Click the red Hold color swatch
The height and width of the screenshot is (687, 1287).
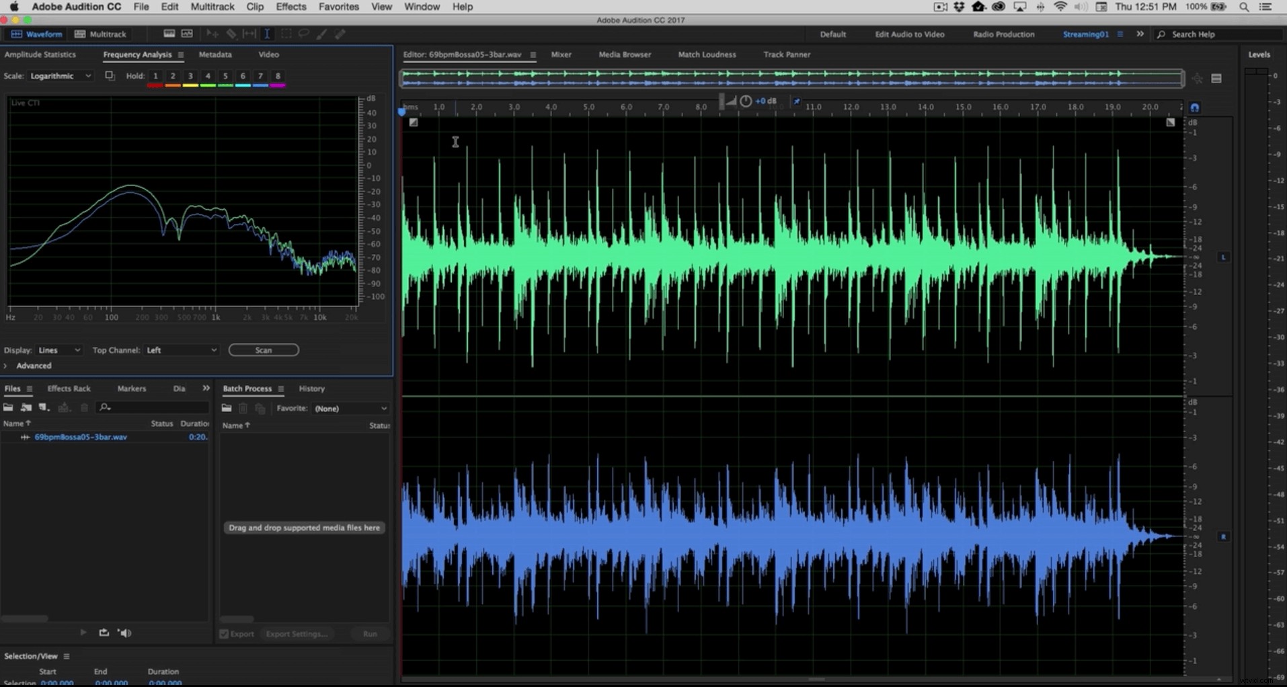pos(155,85)
